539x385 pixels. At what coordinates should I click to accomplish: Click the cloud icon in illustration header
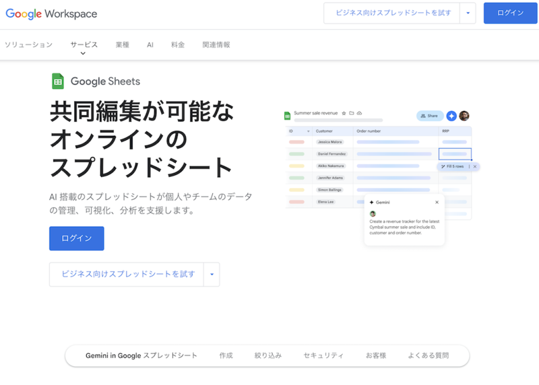tap(359, 113)
